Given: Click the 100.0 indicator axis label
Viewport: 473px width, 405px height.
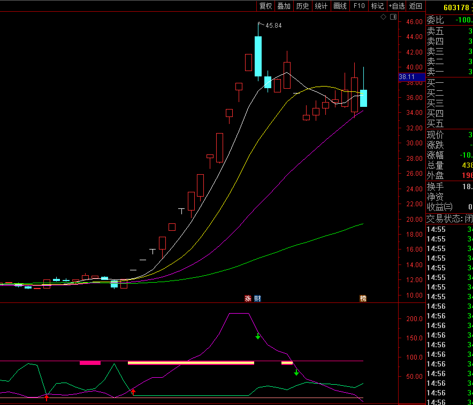Looking at the screenshot, I should [x=415, y=357].
